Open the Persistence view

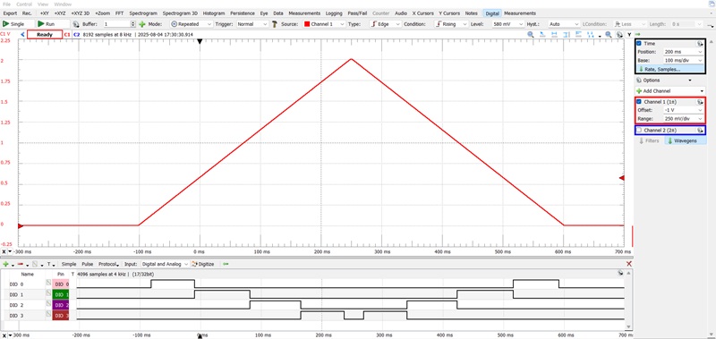click(x=243, y=13)
